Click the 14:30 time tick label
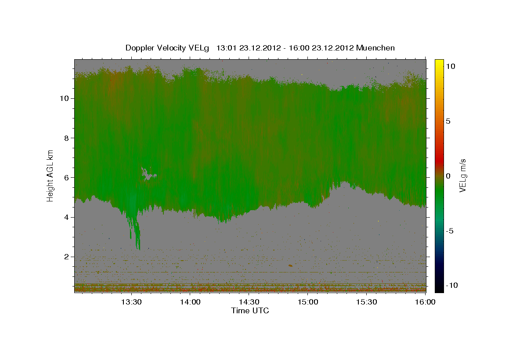 pos(249,302)
